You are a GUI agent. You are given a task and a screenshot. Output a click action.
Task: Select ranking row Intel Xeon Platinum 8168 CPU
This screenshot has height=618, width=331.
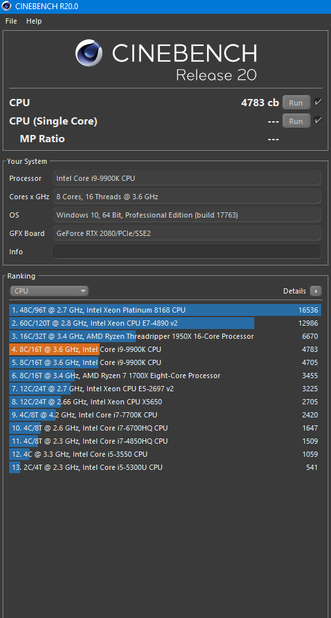(165, 310)
